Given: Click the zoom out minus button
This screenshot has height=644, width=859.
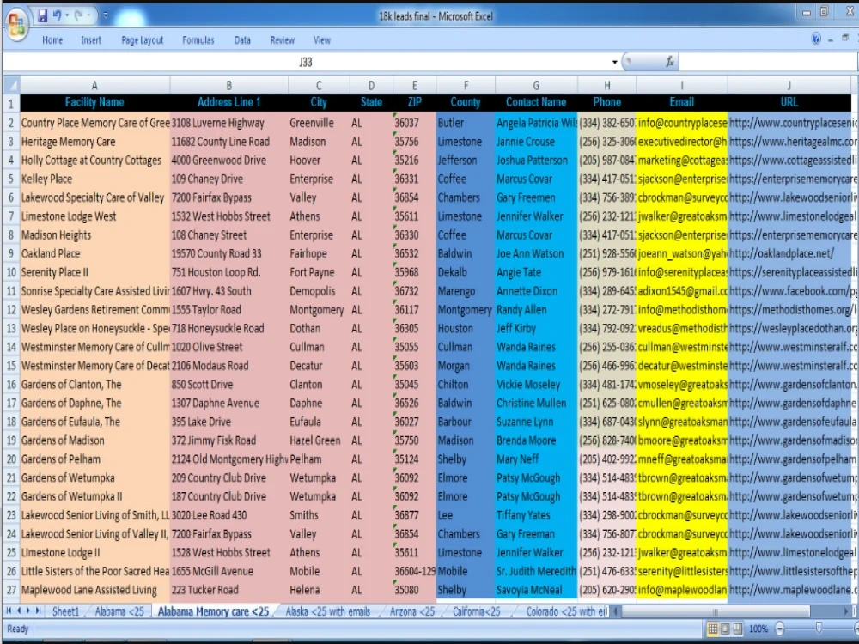Looking at the screenshot, I should 780,629.
